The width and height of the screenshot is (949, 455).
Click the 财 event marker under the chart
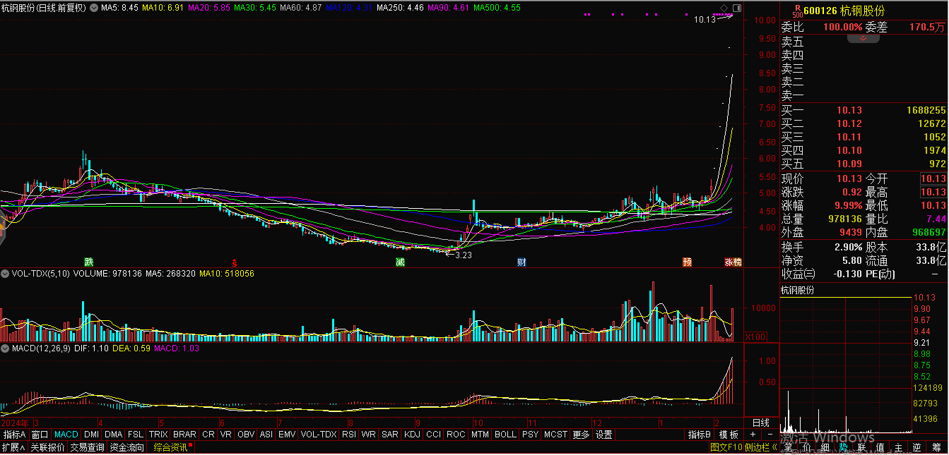521,262
